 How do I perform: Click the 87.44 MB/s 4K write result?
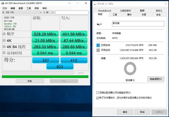point(74,41)
